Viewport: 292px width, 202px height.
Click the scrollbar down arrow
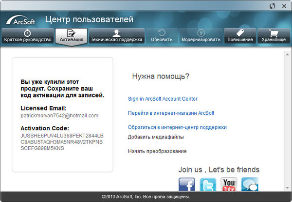[x=287, y=187]
